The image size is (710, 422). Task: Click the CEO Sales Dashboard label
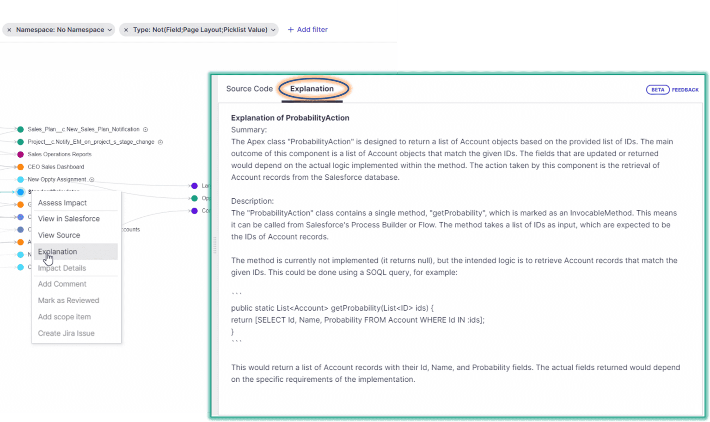click(56, 167)
